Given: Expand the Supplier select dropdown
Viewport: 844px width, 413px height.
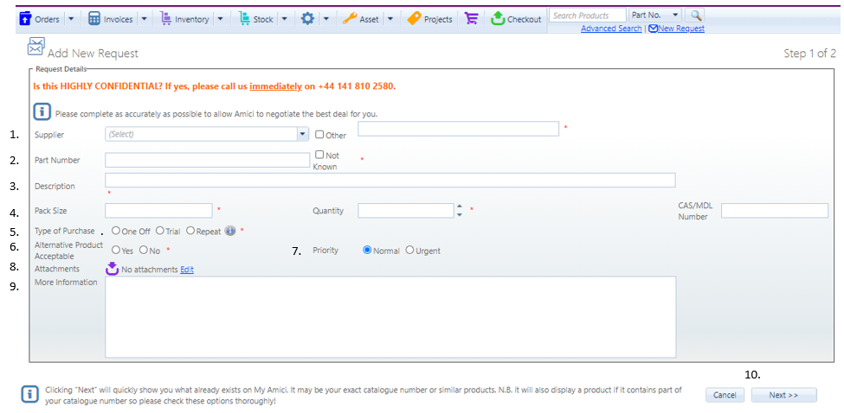Looking at the screenshot, I should [x=302, y=134].
